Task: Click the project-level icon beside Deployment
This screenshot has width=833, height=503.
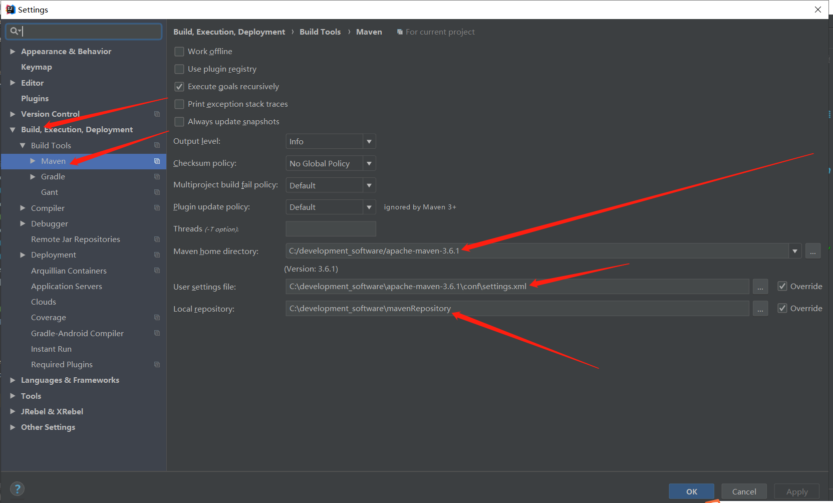Action: coord(157,255)
